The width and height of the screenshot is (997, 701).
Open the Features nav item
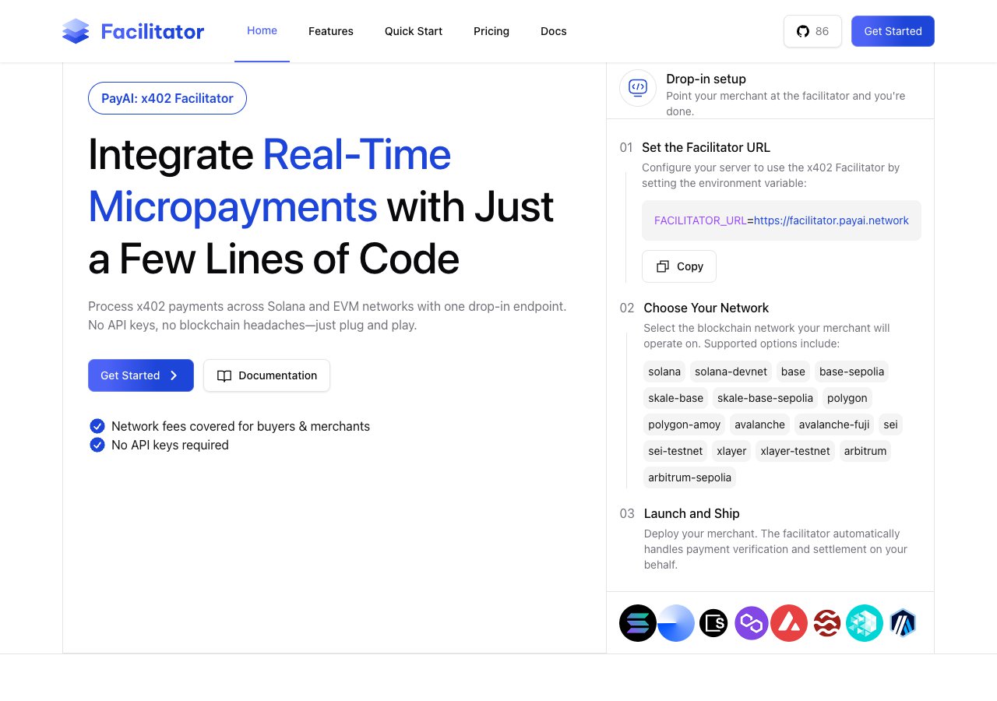coord(331,31)
